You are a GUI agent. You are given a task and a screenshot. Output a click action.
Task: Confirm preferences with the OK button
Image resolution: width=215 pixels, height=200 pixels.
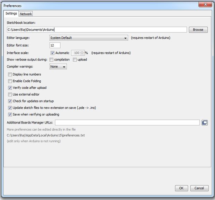pos(181,188)
